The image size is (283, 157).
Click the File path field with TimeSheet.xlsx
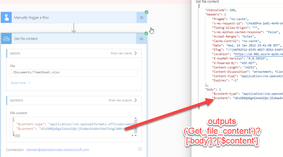pos(74,73)
